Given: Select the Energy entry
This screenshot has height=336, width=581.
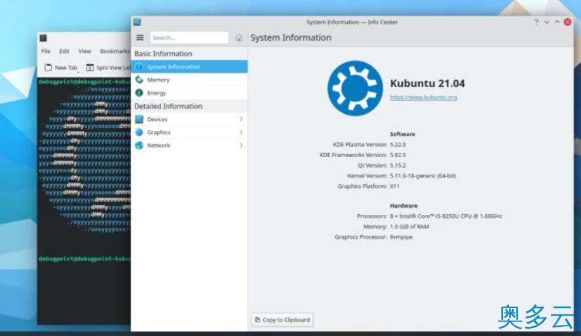Looking at the screenshot, I should tap(189, 92).
